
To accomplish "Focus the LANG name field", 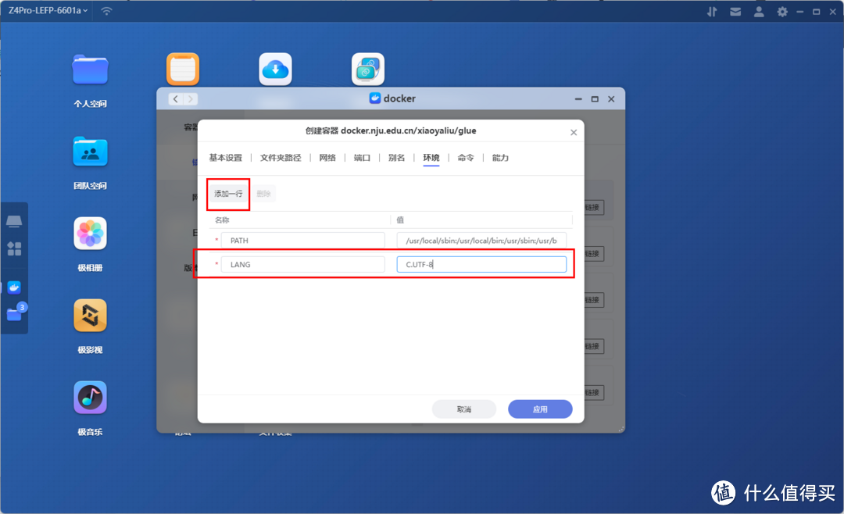I will pos(303,264).
